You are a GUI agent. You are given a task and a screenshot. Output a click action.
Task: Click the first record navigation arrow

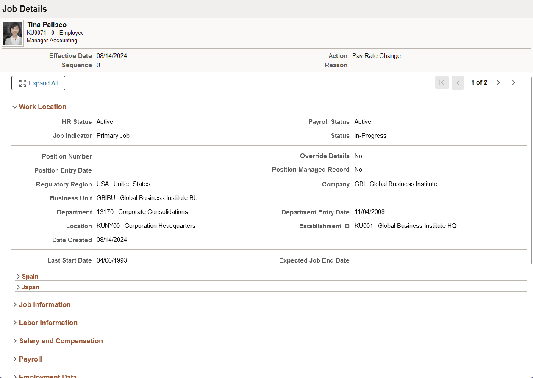point(441,82)
